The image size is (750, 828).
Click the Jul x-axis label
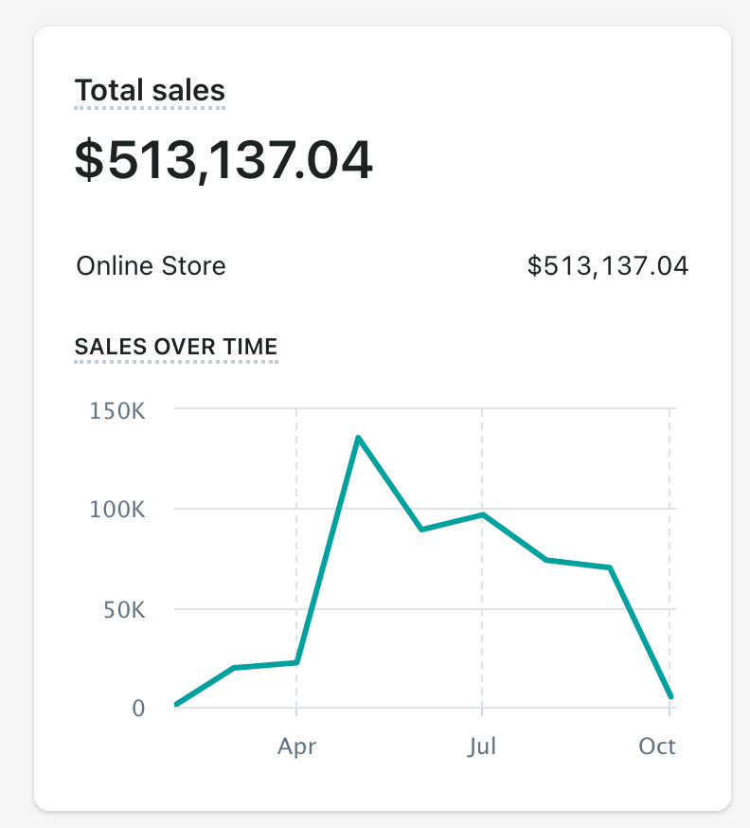(x=482, y=747)
